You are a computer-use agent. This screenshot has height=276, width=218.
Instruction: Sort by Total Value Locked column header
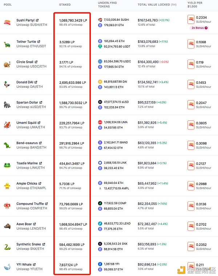coord(155,5)
